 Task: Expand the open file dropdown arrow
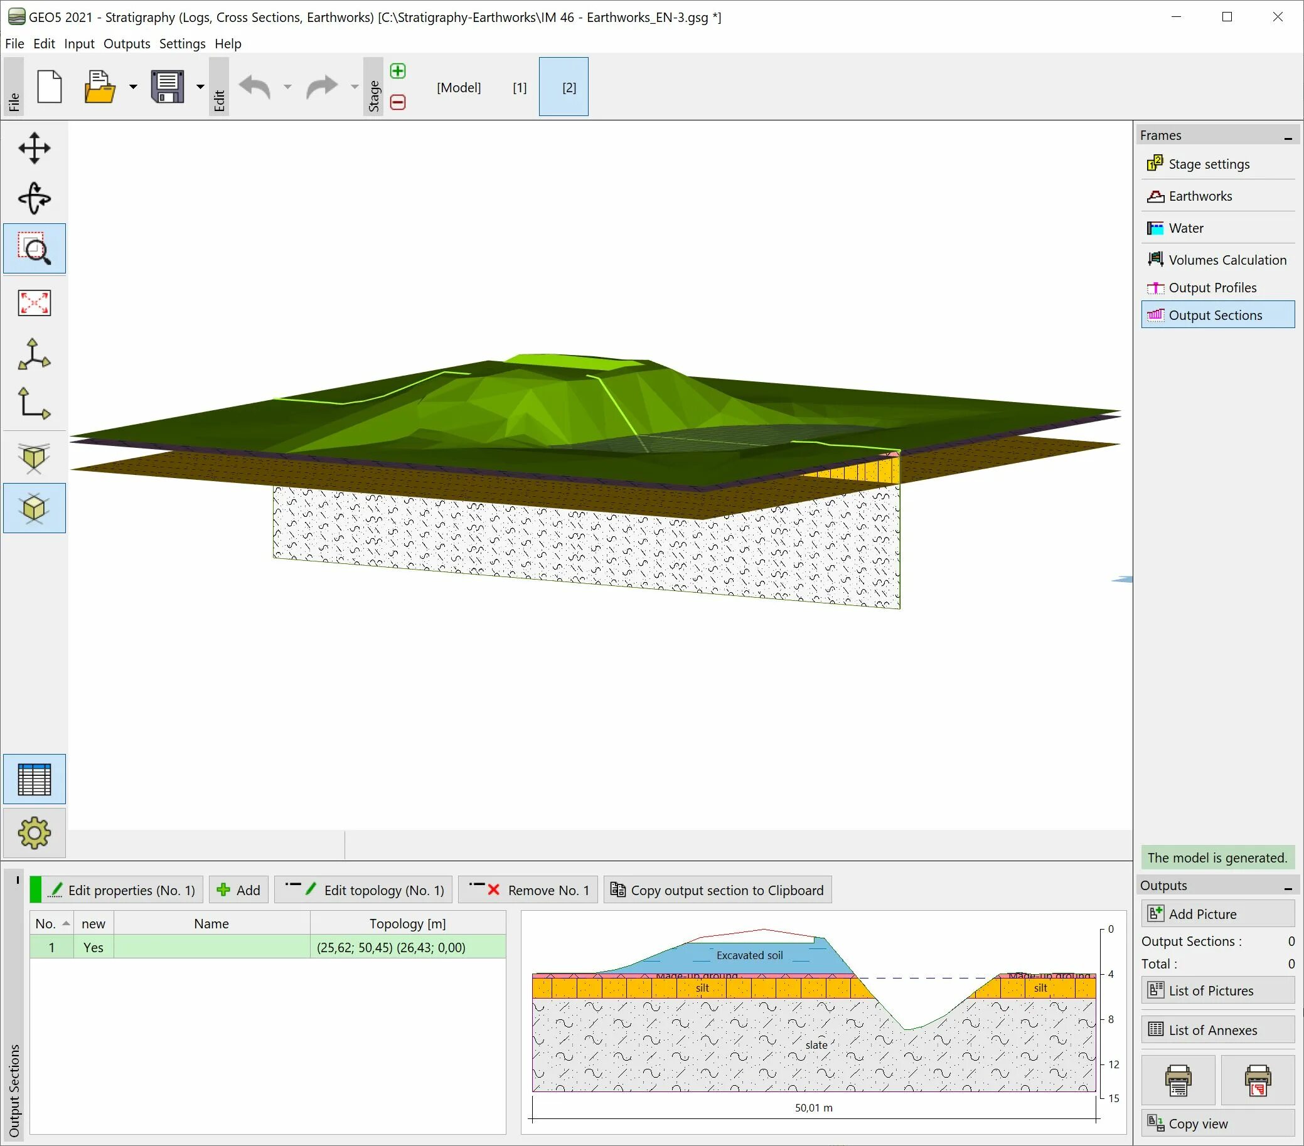[132, 87]
